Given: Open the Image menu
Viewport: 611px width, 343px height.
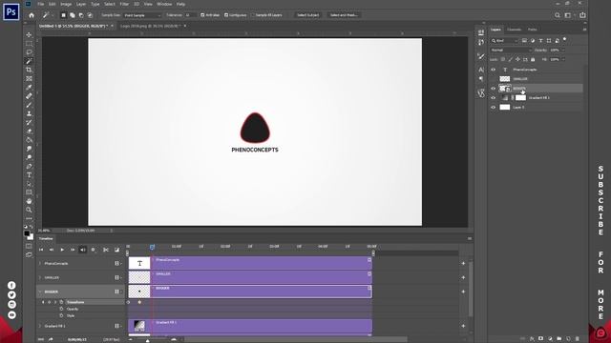Looking at the screenshot, I should 66,4.
